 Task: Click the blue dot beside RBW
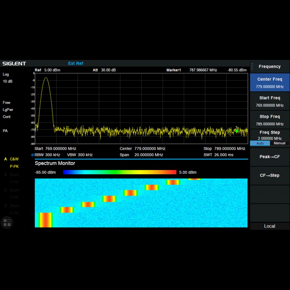click(32, 155)
